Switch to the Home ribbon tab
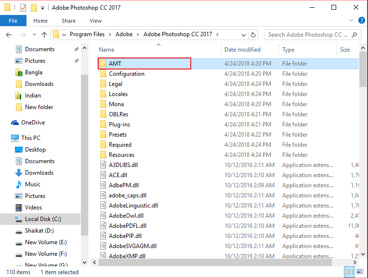368x278 pixels. [x=40, y=21]
